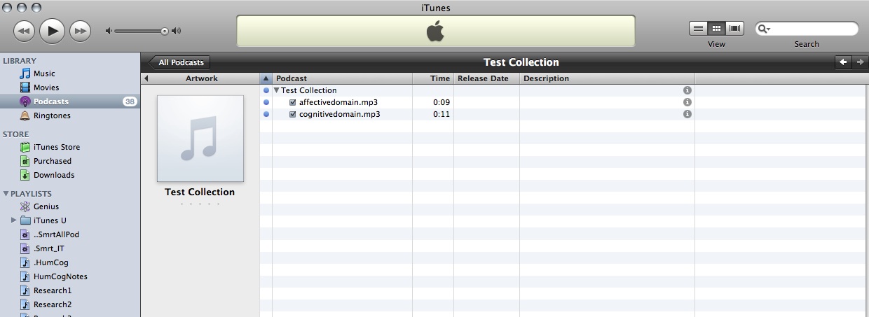Switch to list view
This screenshot has width=869, height=317.
click(x=698, y=29)
